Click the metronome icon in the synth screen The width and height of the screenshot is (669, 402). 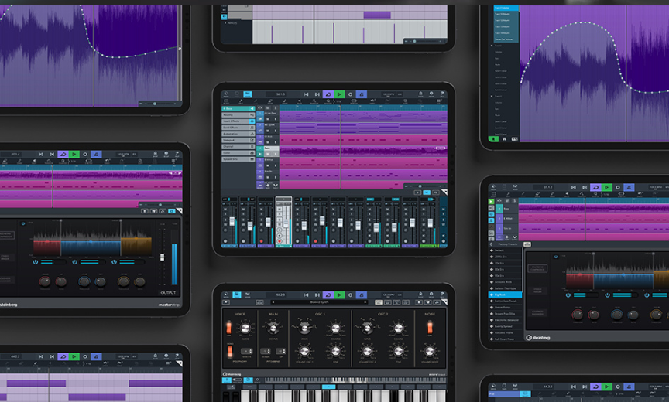pyautogui.click(x=361, y=295)
